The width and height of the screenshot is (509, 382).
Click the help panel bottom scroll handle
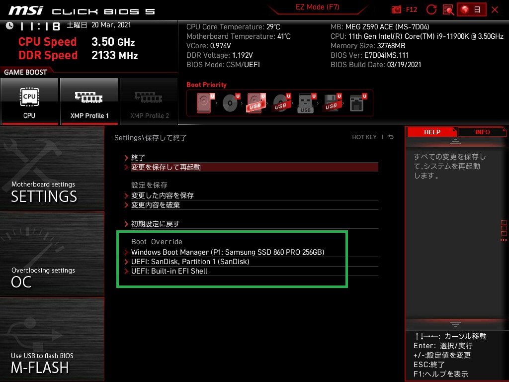455,324
